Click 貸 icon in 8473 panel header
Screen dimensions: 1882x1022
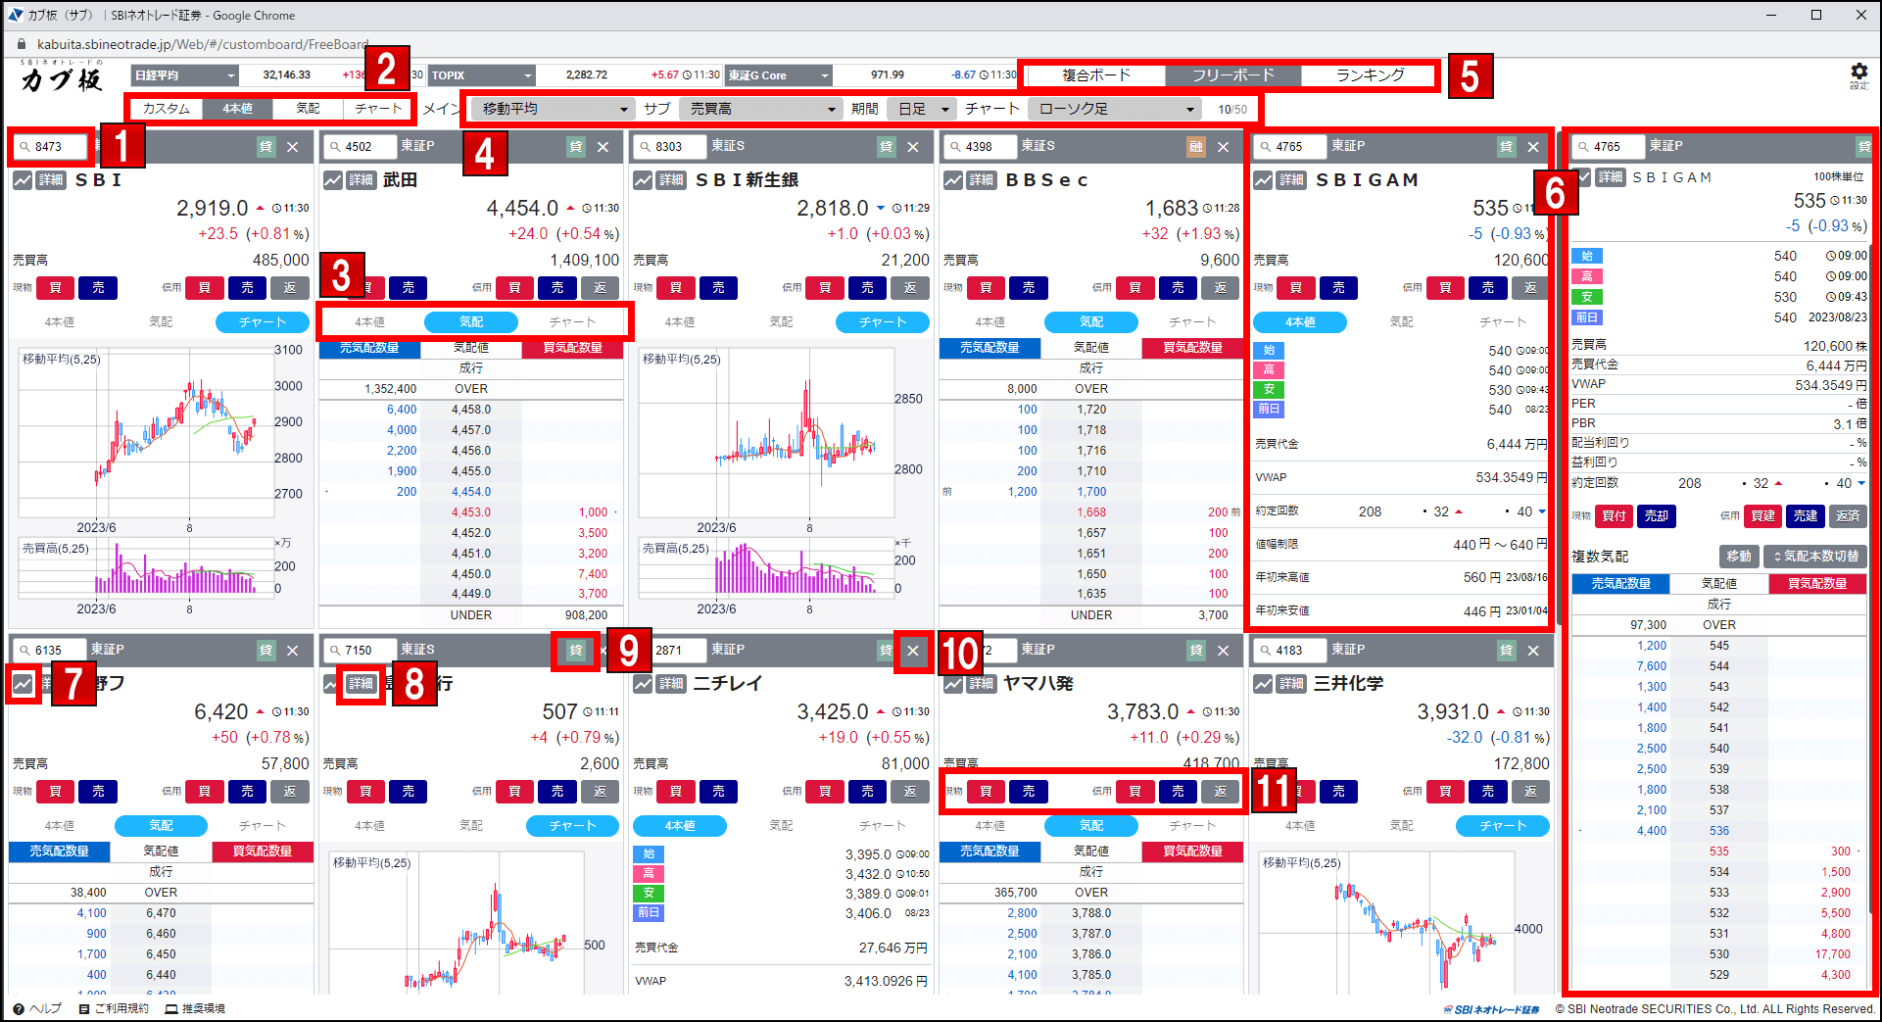(x=266, y=147)
